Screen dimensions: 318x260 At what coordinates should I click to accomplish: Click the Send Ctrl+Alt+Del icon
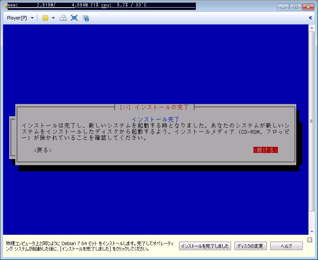click(x=63, y=18)
